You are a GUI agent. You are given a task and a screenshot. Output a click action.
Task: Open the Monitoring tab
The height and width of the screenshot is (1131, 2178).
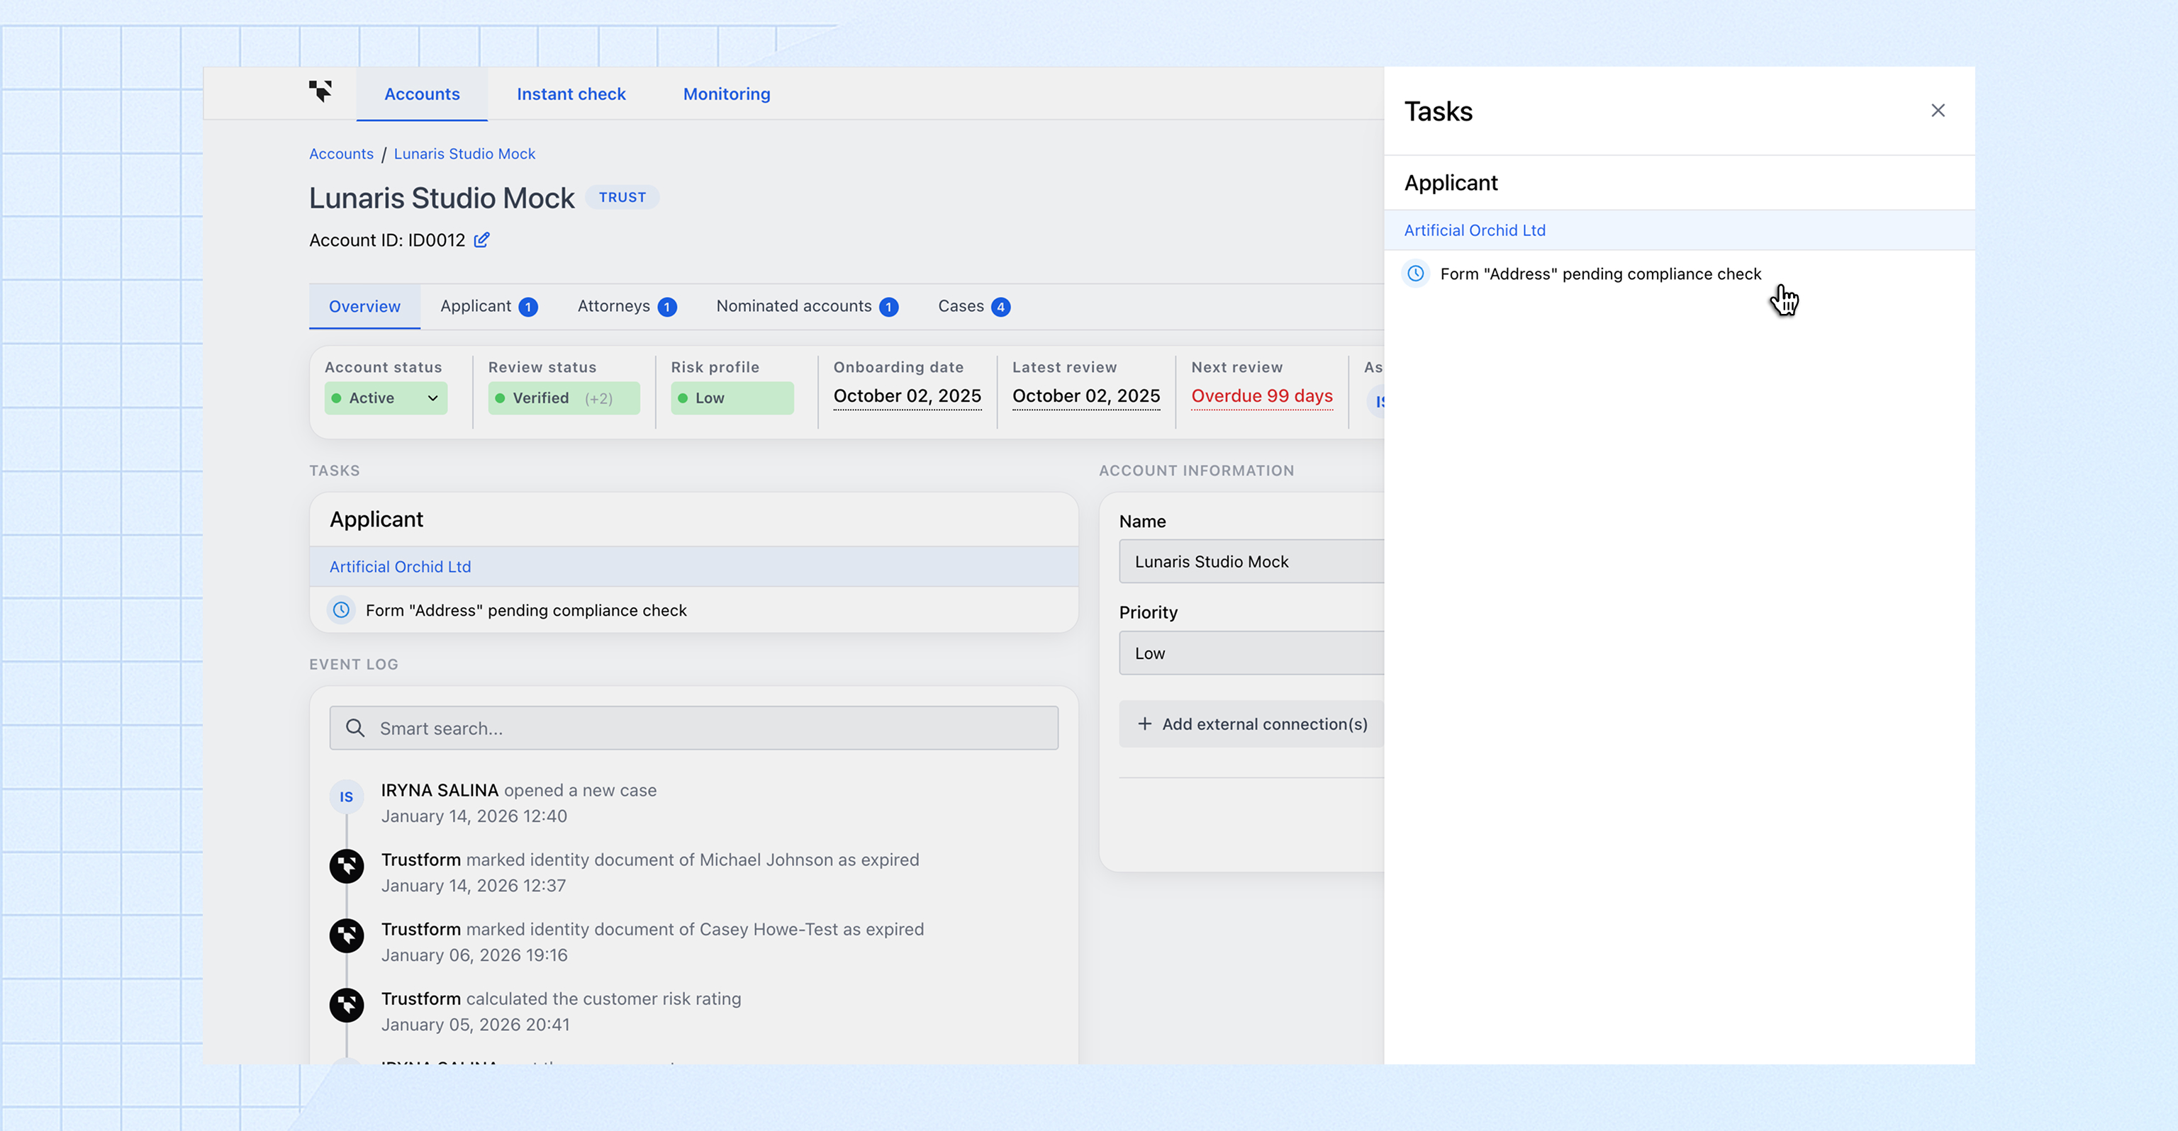tap(726, 94)
